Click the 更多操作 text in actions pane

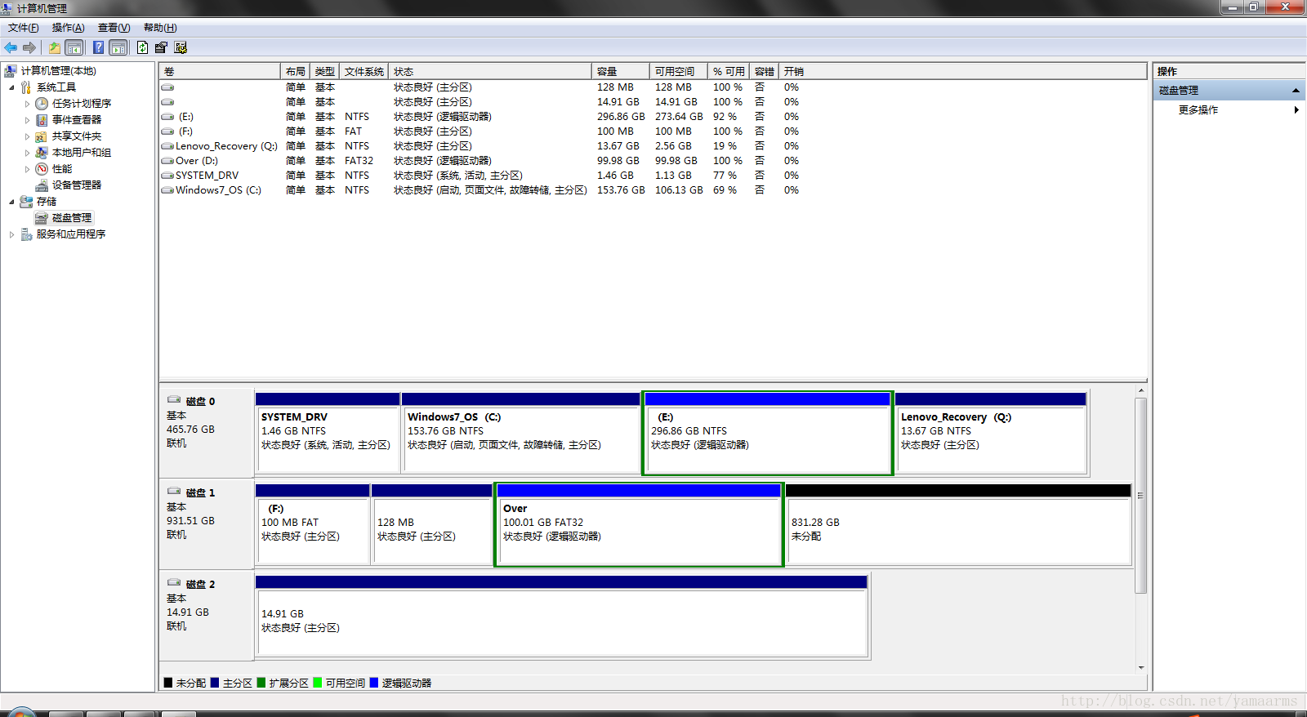coord(1198,110)
